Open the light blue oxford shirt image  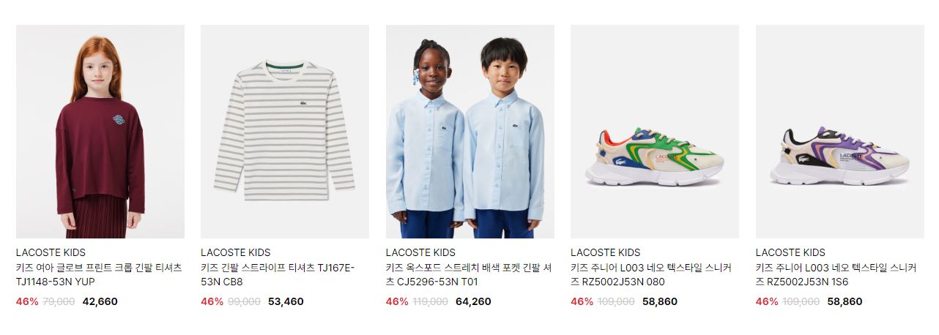pos(470,132)
